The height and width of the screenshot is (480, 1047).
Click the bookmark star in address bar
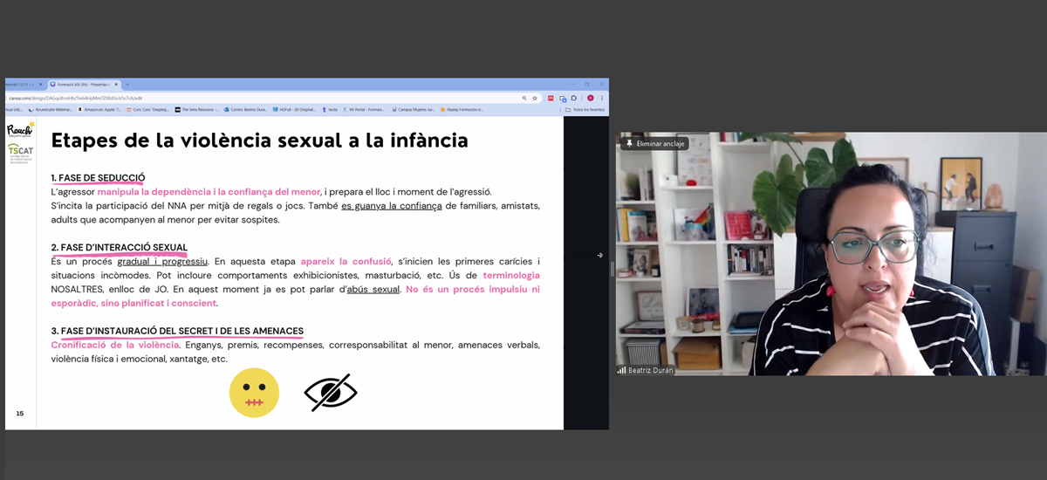(534, 98)
